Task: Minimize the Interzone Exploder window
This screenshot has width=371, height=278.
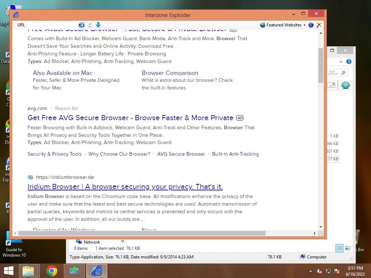Action: point(293,14)
